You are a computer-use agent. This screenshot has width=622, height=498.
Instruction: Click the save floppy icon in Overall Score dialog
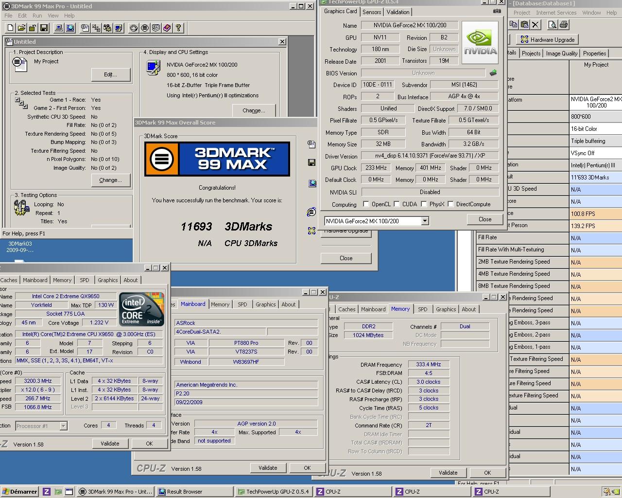pyautogui.click(x=312, y=162)
